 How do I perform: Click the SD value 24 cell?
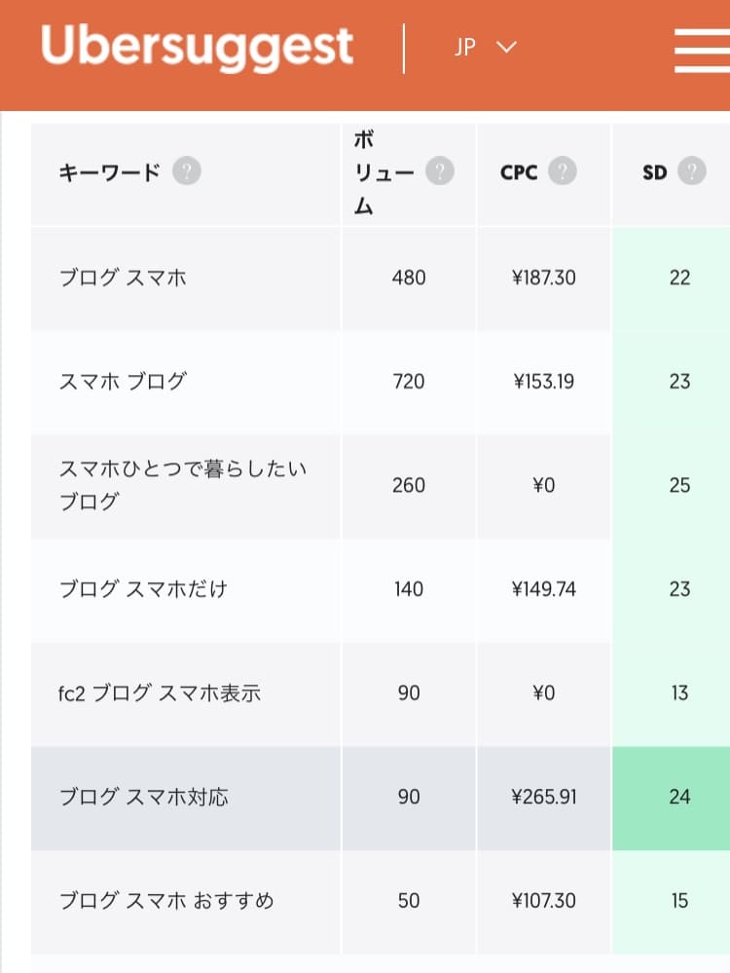coord(671,798)
